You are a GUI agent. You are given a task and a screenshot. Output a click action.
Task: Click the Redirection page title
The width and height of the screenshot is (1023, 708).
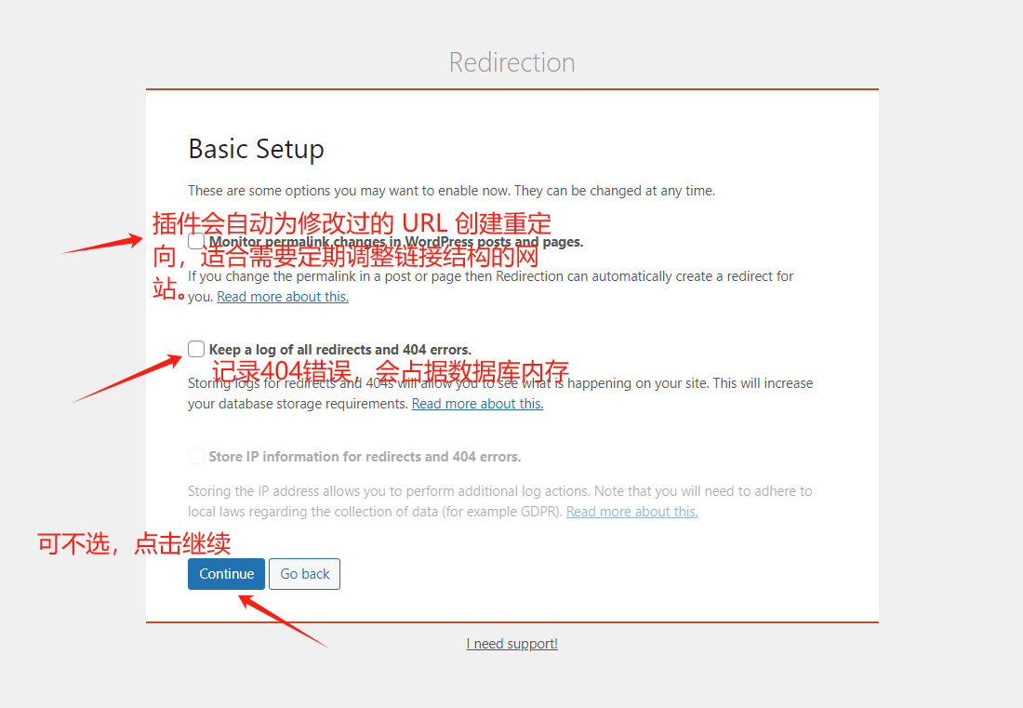coord(511,61)
